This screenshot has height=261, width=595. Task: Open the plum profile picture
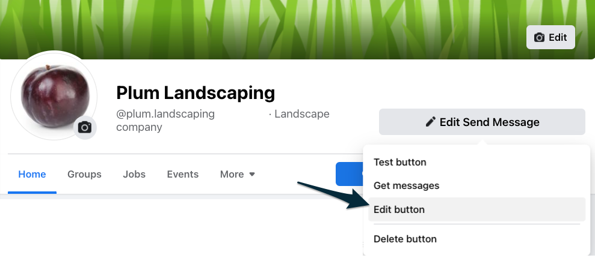point(54,95)
